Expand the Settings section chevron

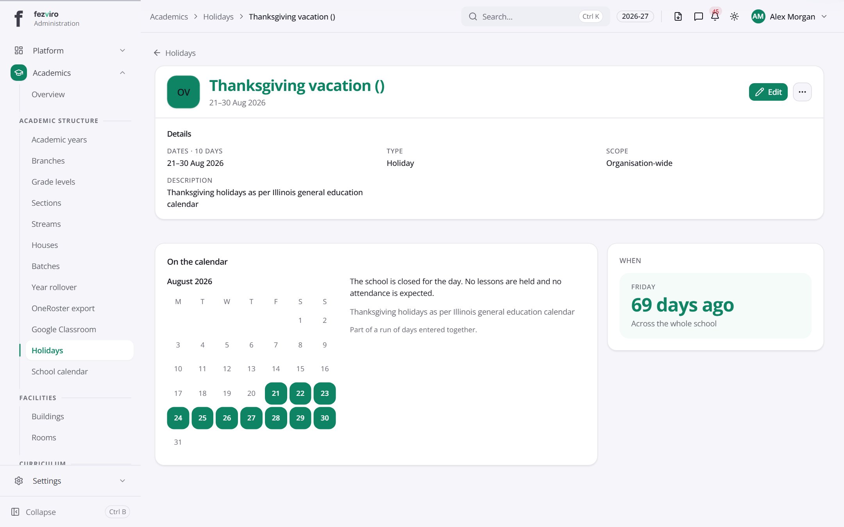pos(122,481)
